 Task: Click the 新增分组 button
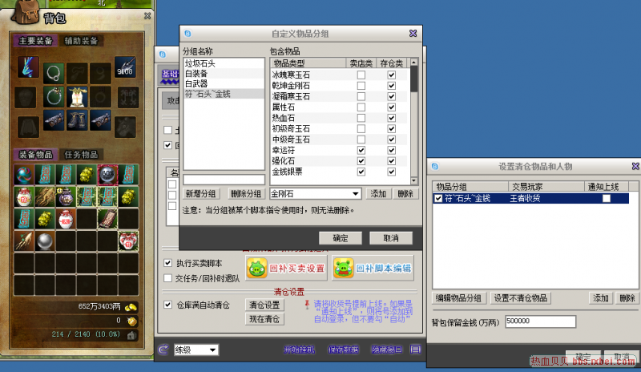[x=201, y=194]
